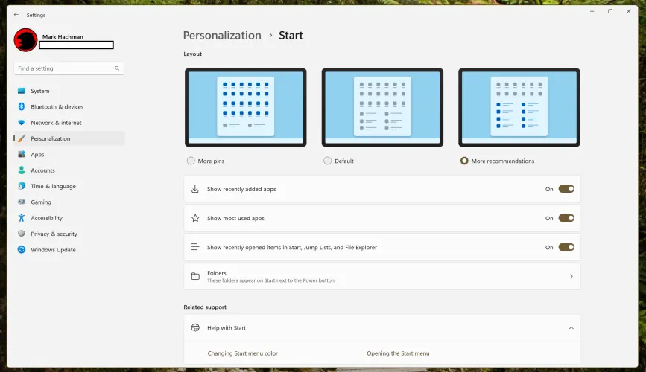Go to System in the sidebar
Image resolution: width=646 pixels, height=372 pixels.
40,91
